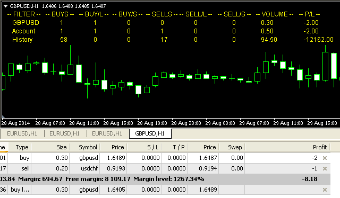The height and width of the screenshot is (198, 340).
Task: Click the History buys count 58
Action: point(64,40)
